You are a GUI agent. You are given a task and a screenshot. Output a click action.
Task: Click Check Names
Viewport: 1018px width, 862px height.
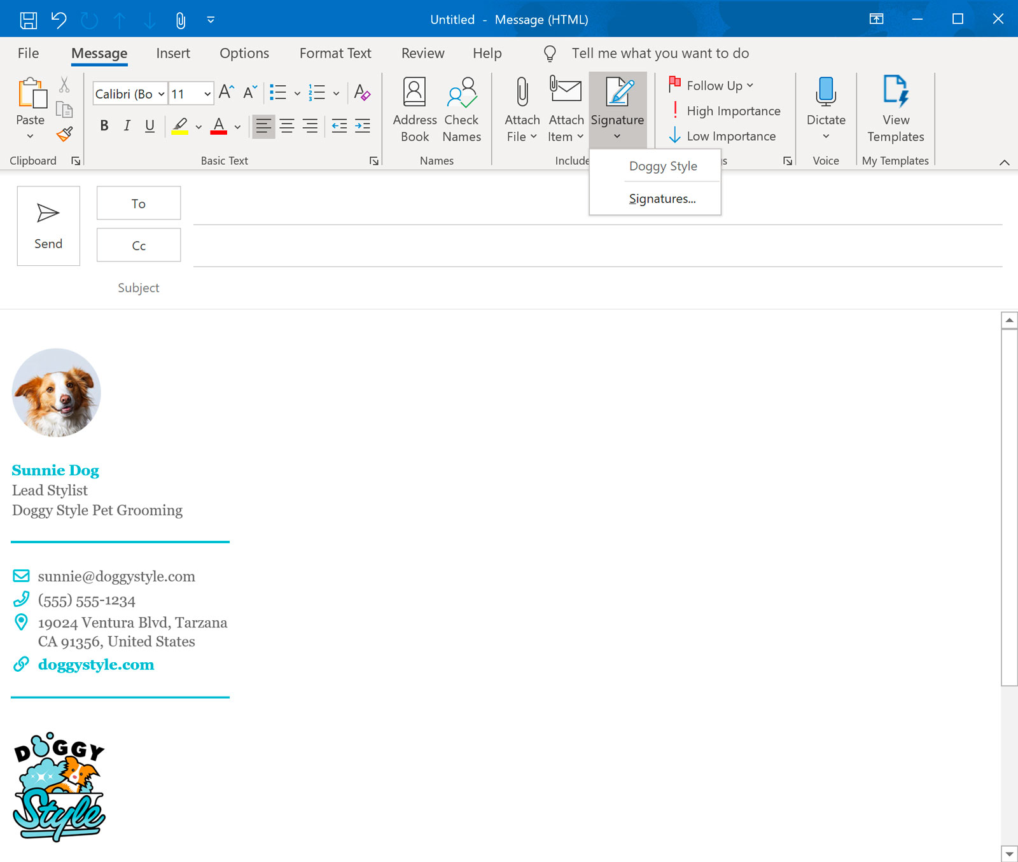pyautogui.click(x=462, y=110)
